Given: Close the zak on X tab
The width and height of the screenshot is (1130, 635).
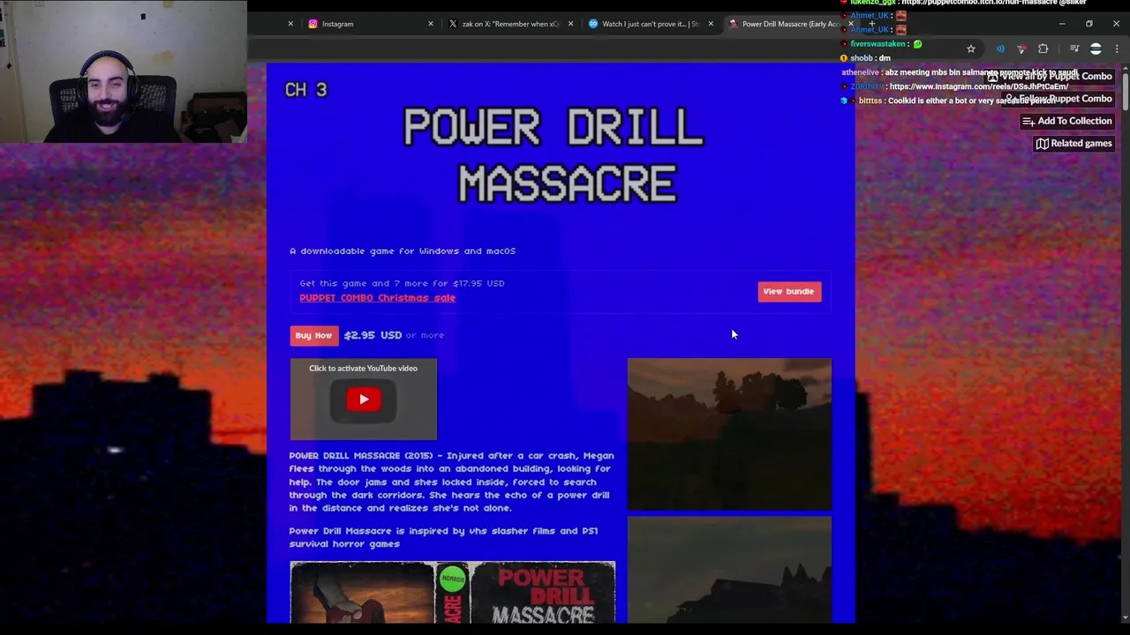Looking at the screenshot, I should point(570,24).
